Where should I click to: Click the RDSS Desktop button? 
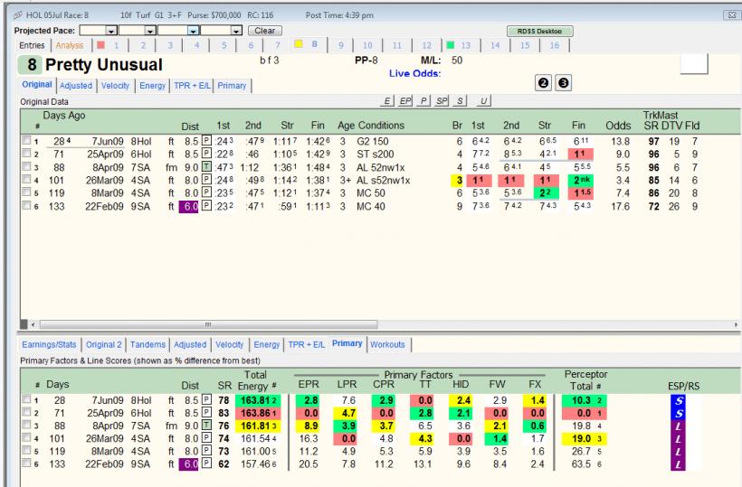click(x=539, y=32)
